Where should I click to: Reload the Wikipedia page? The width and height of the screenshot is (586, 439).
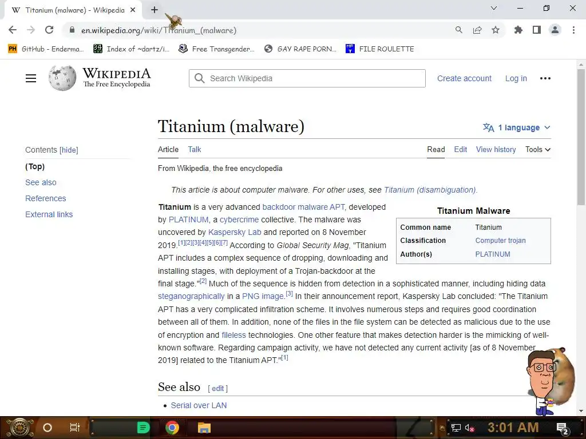[x=49, y=30]
